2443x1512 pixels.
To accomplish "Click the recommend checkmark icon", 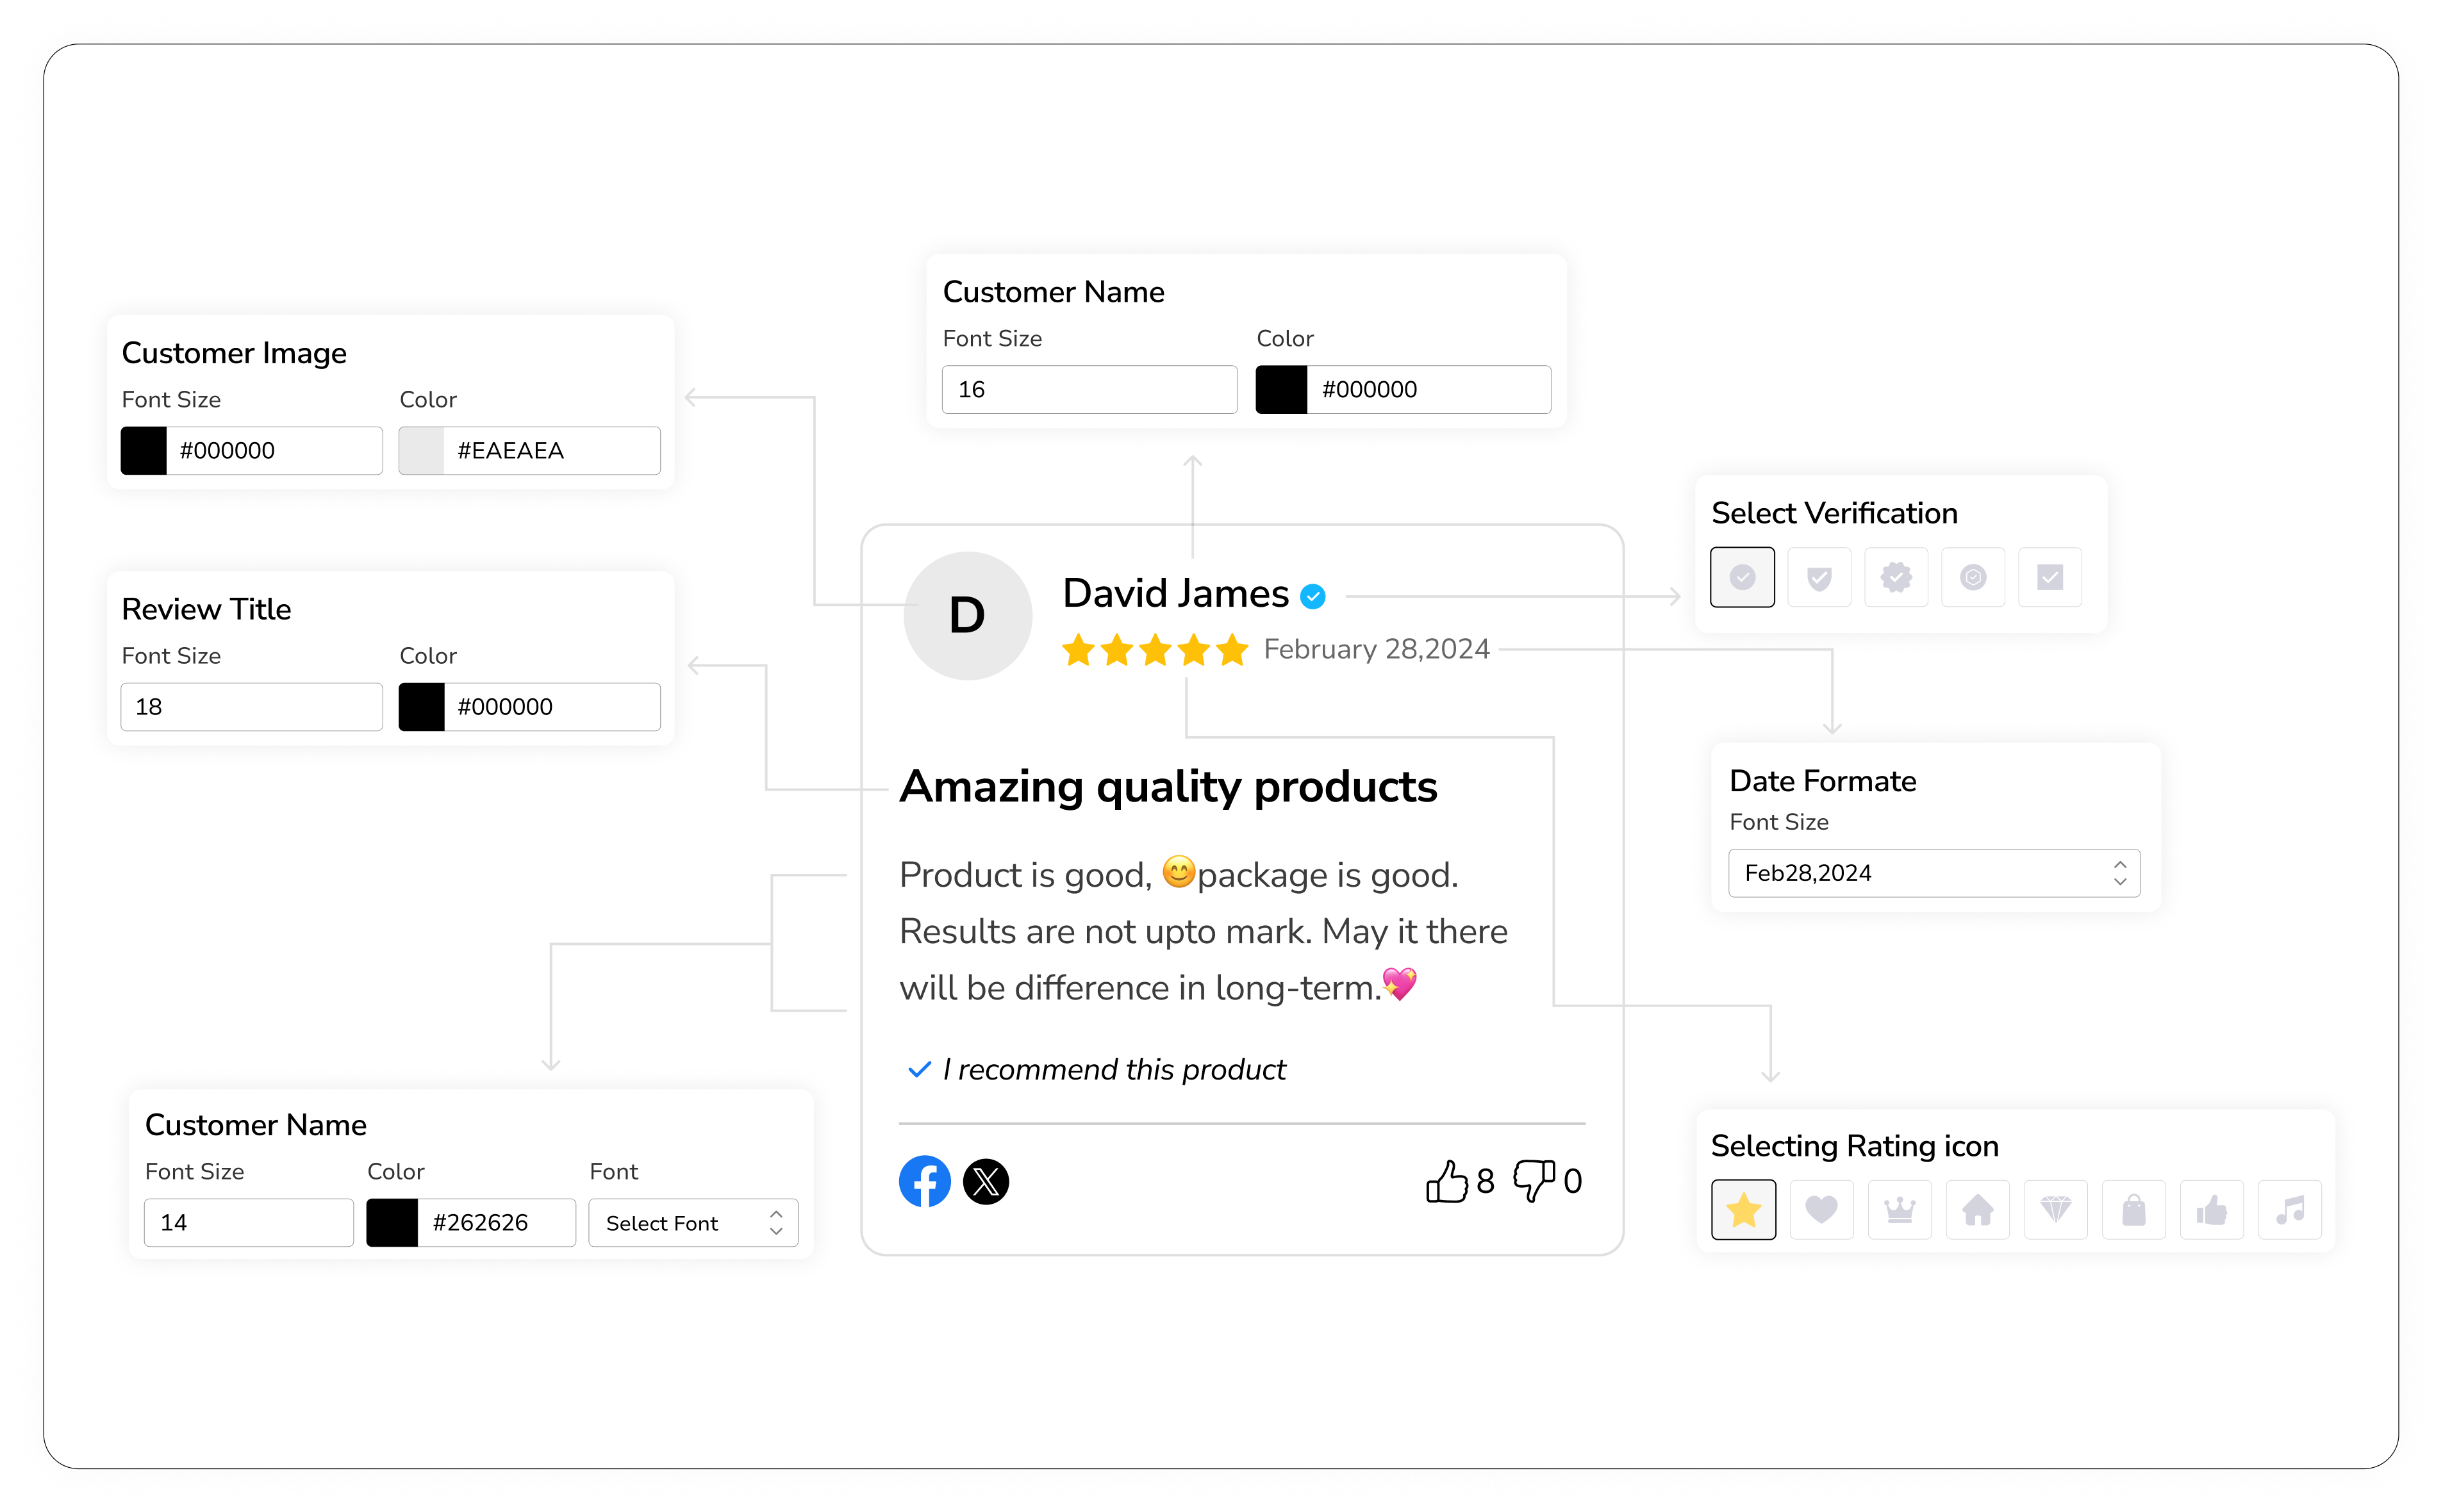I will [919, 1070].
